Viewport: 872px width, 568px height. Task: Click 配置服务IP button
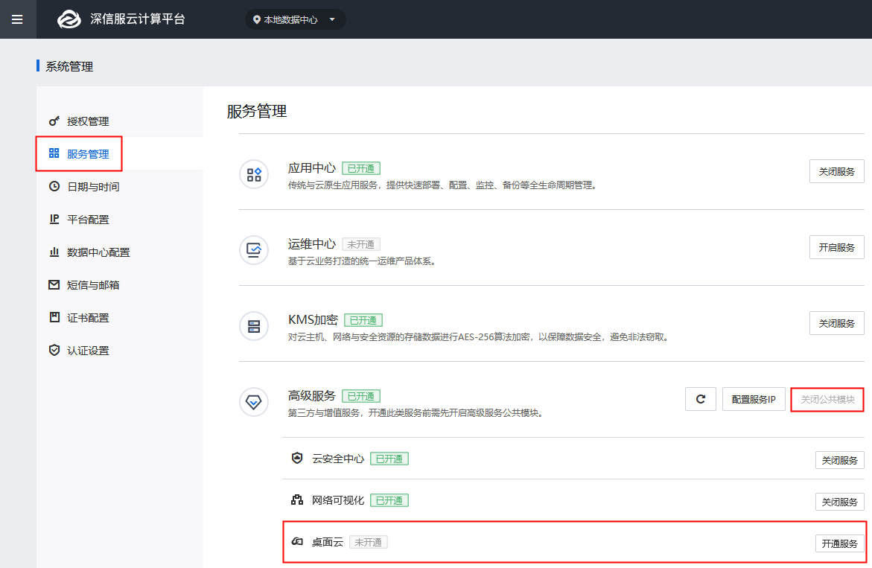click(754, 399)
